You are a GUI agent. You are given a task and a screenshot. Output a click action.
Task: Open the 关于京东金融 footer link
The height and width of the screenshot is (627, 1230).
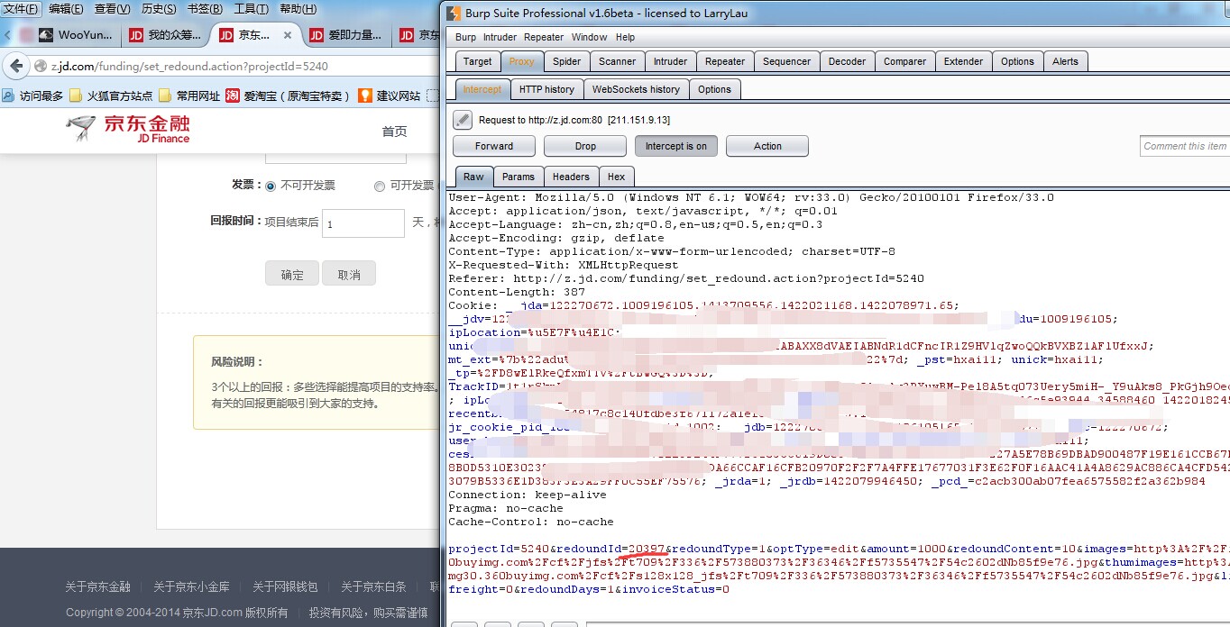coord(97,586)
